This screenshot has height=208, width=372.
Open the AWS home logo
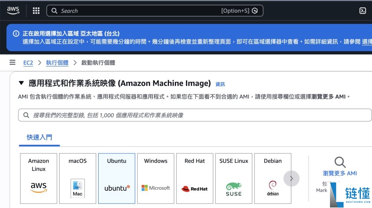(x=13, y=10)
